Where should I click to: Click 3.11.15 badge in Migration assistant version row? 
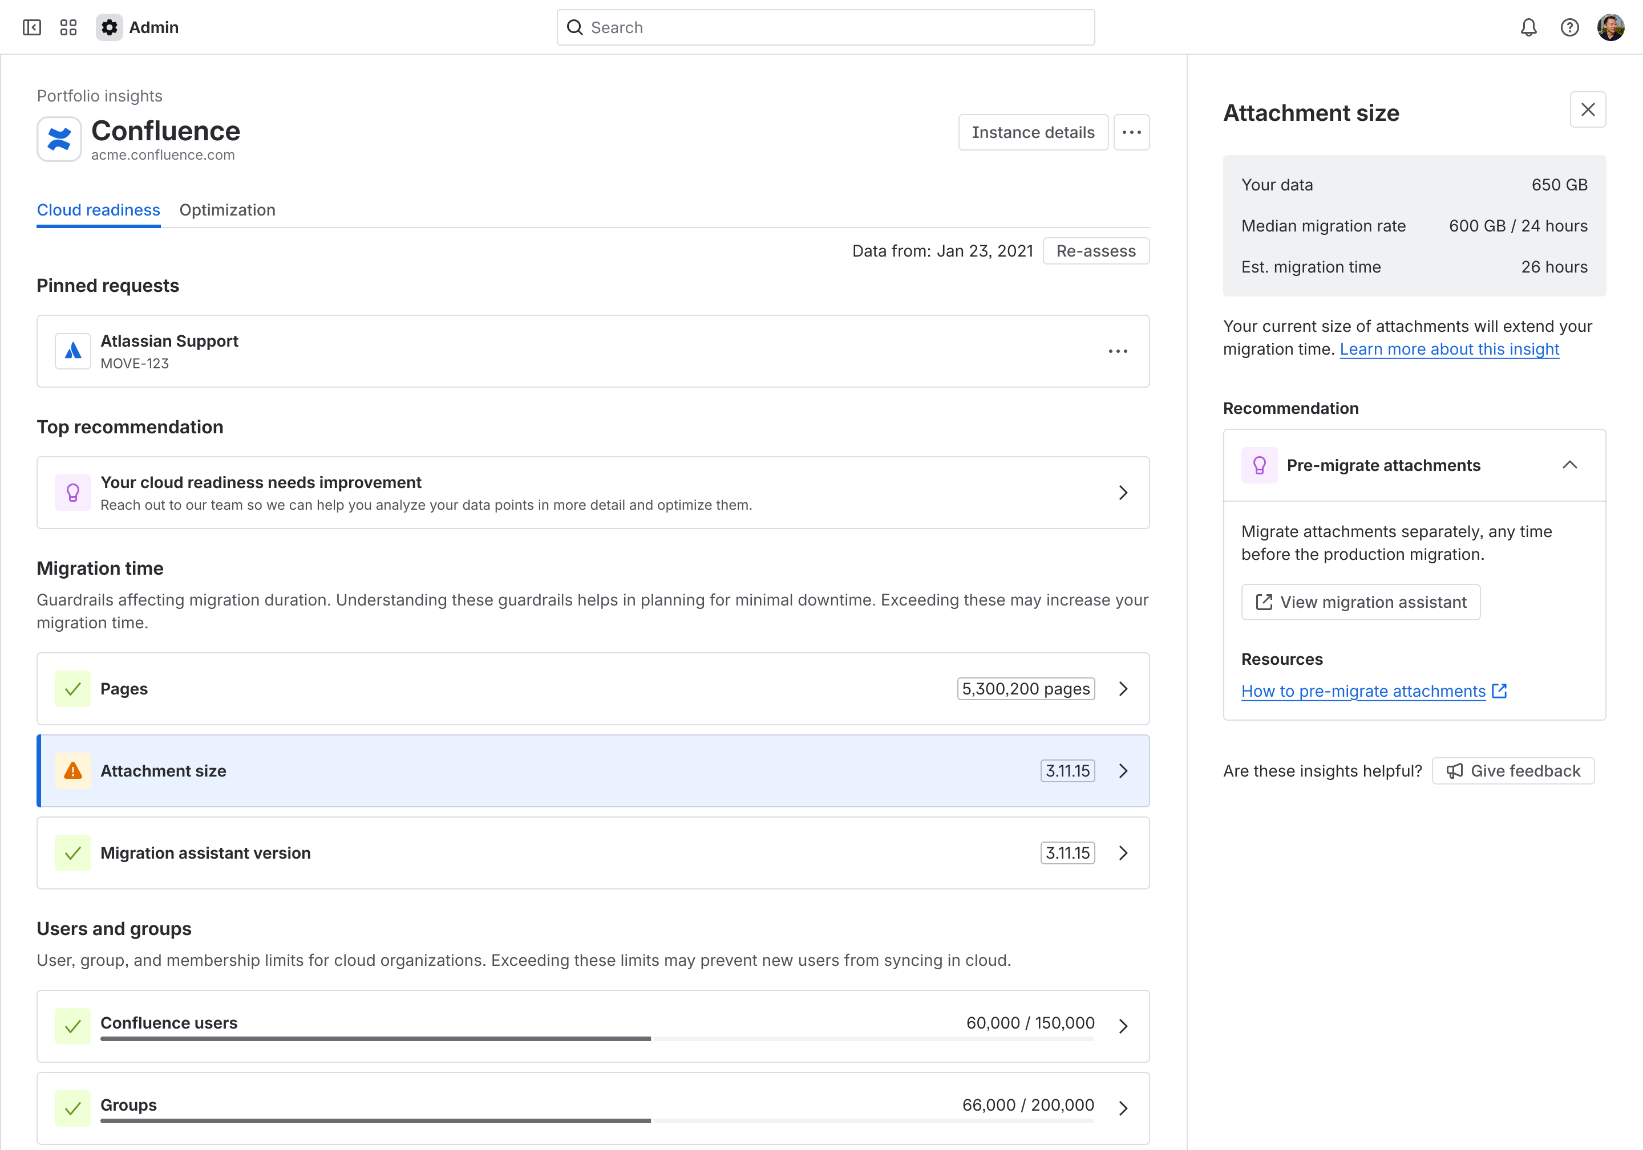coord(1067,853)
